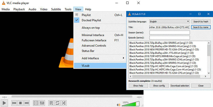
Task: Stop playback with the Stop button
Action: click(21, 103)
